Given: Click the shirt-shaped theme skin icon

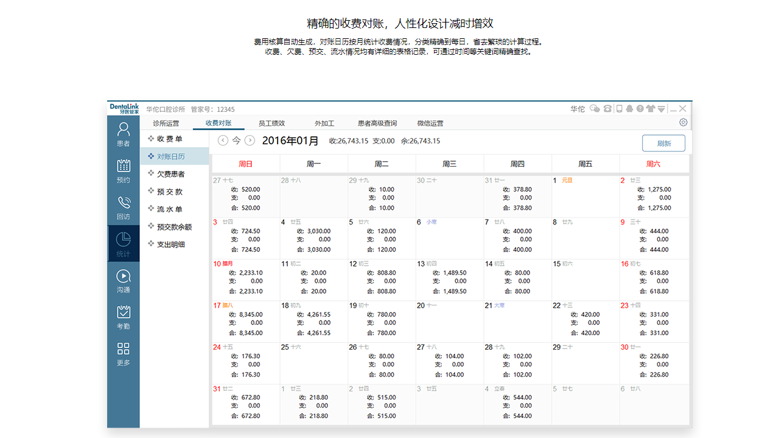Looking at the screenshot, I should (651, 108).
